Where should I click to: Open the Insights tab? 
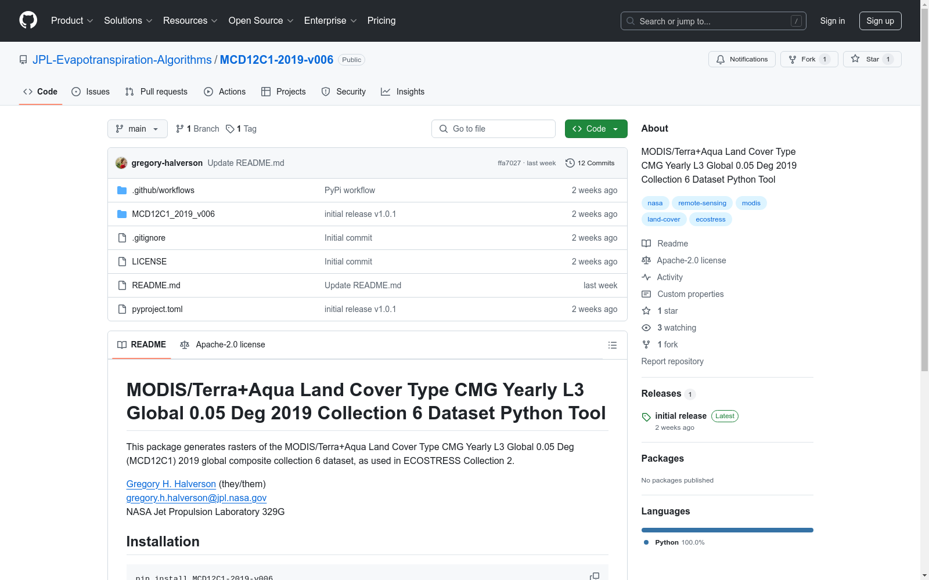[402, 92]
